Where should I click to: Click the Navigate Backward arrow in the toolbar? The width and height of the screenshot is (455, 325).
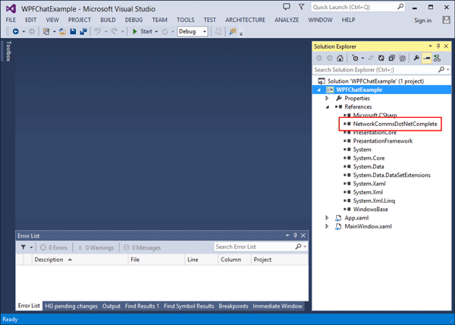pos(16,31)
